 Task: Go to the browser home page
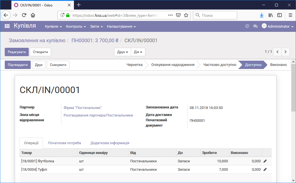click(x=33, y=15)
